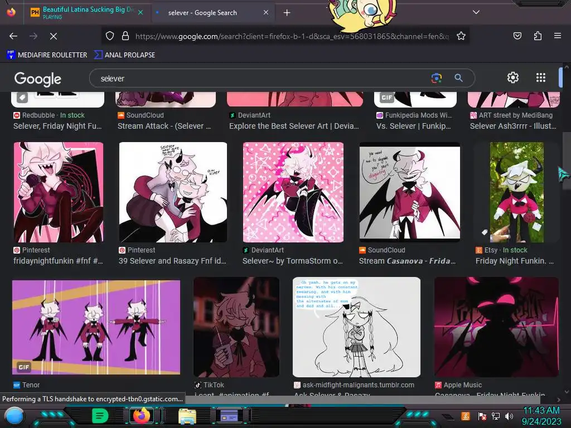
Task: Go to the Google logo homepage
Action: pos(38,79)
